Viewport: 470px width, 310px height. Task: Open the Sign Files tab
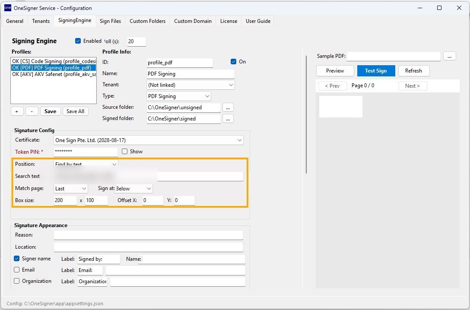tap(110, 21)
